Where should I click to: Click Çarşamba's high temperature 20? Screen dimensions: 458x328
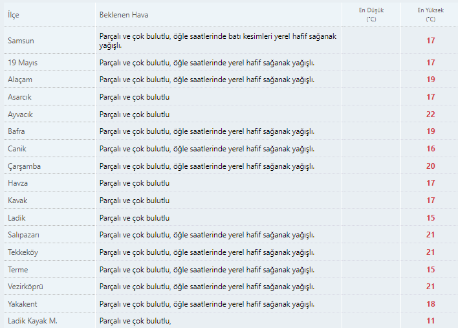[x=431, y=166]
